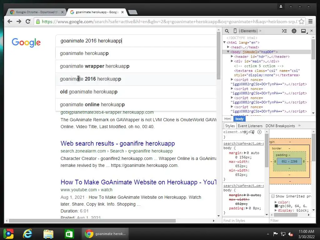Launch the Windows Store from taskbar
The image size is (320, 240).
click(x=69, y=234)
